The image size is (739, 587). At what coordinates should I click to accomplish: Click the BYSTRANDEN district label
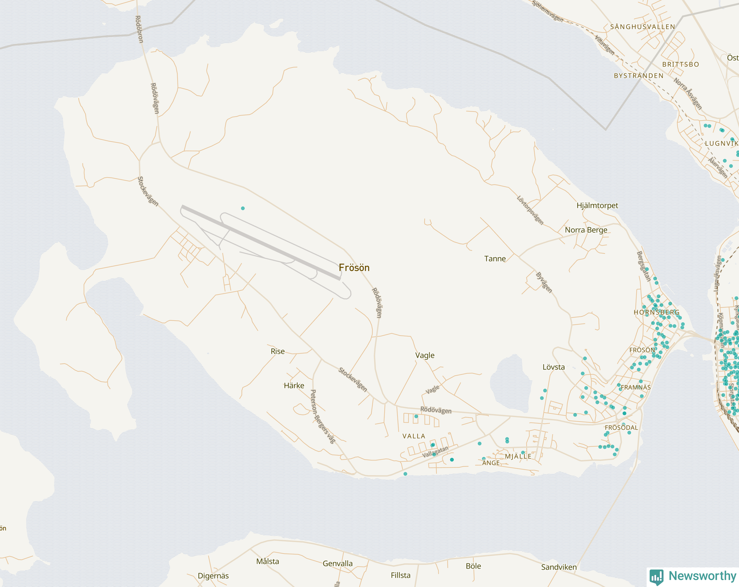639,76
